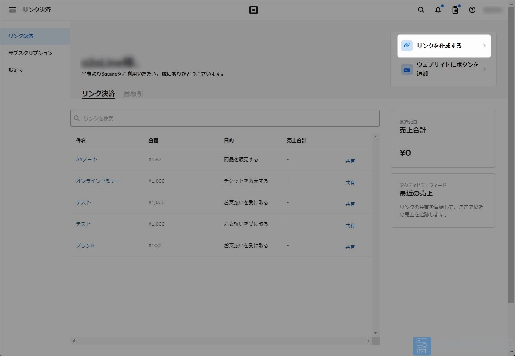Click the table's horizontal scrollbar right arrow

click(x=368, y=341)
